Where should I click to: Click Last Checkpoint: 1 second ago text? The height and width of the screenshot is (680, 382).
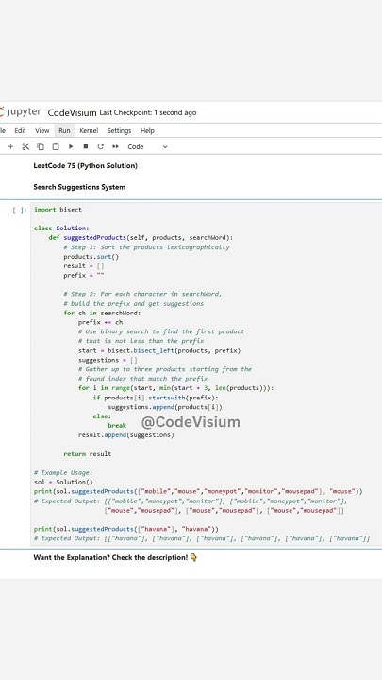148,112
